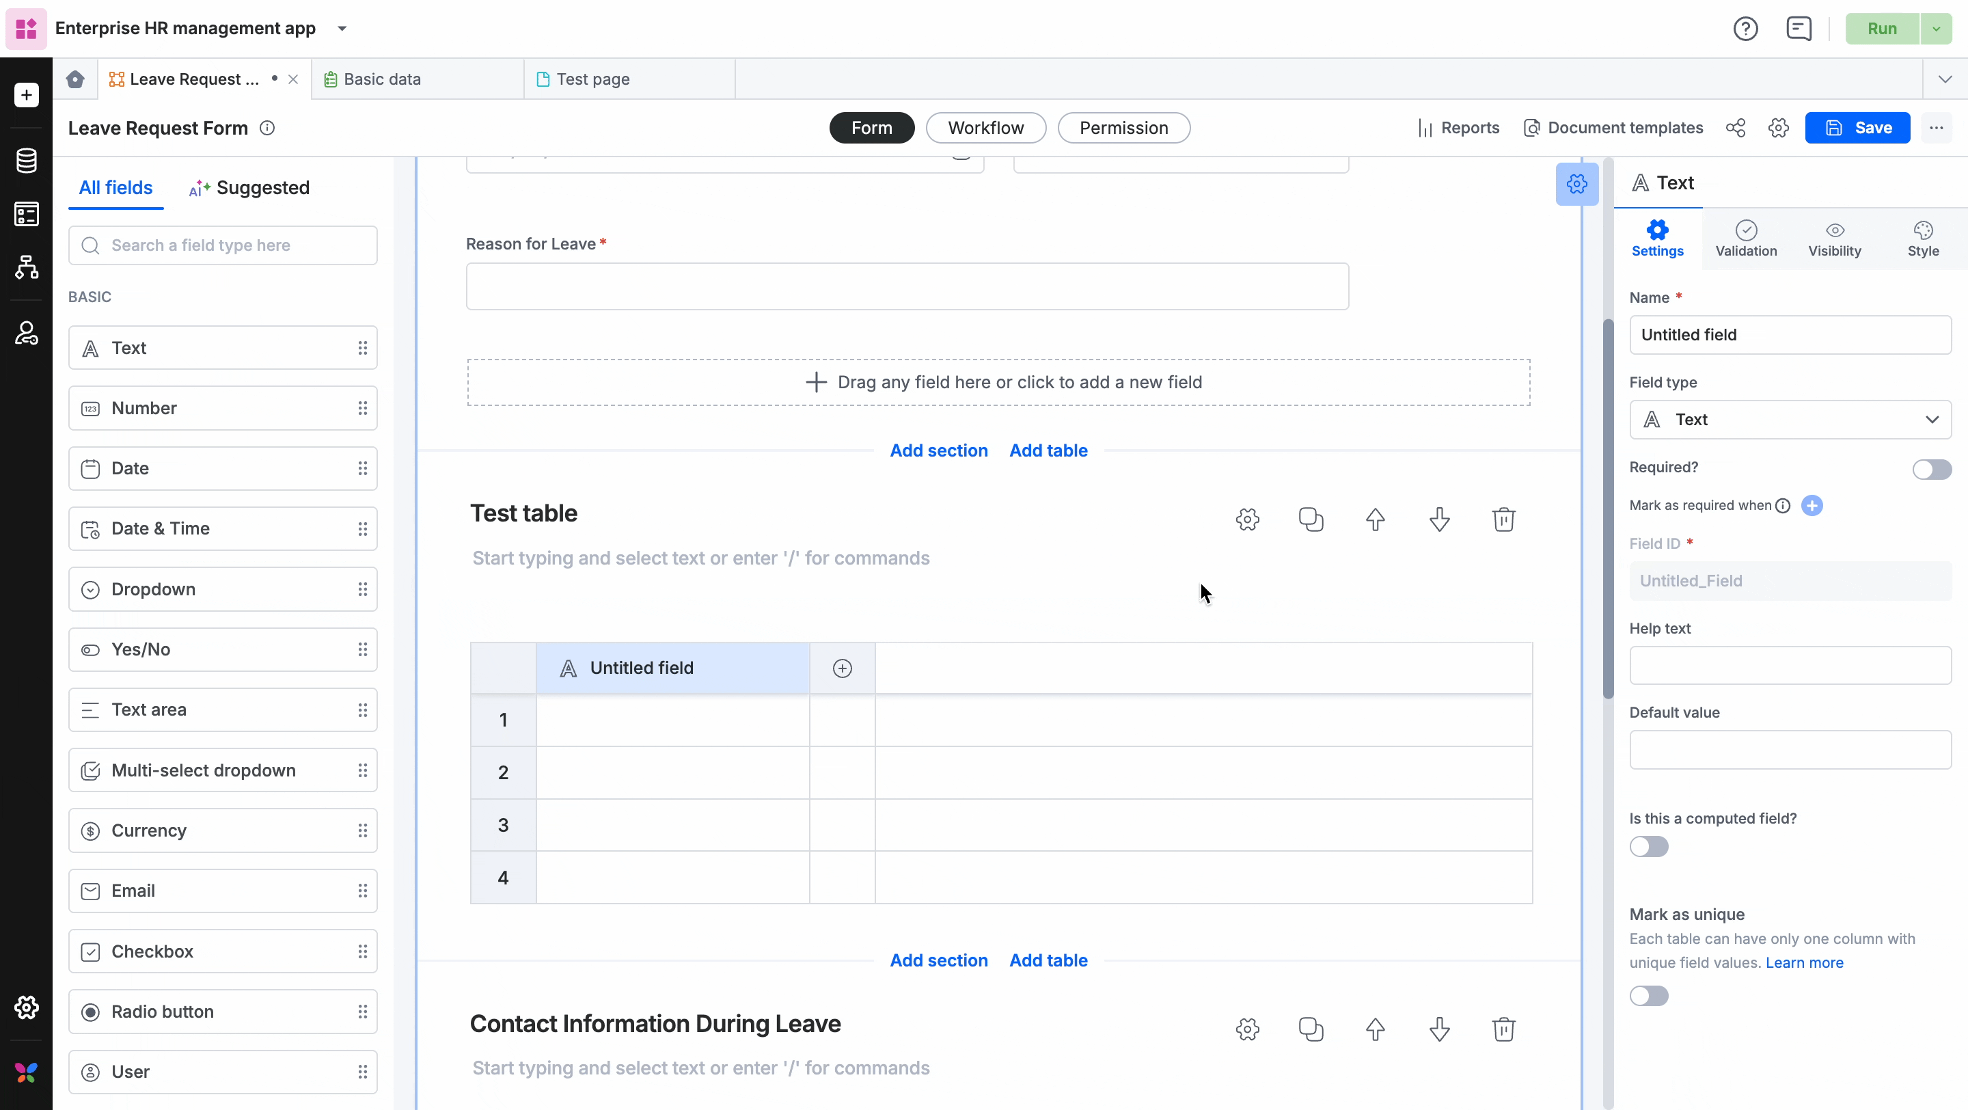Move Test table section up
1968x1110 pixels.
(1375, 519)
